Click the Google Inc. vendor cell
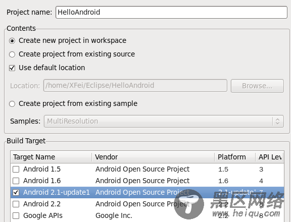291x222 pixels. 114,215
